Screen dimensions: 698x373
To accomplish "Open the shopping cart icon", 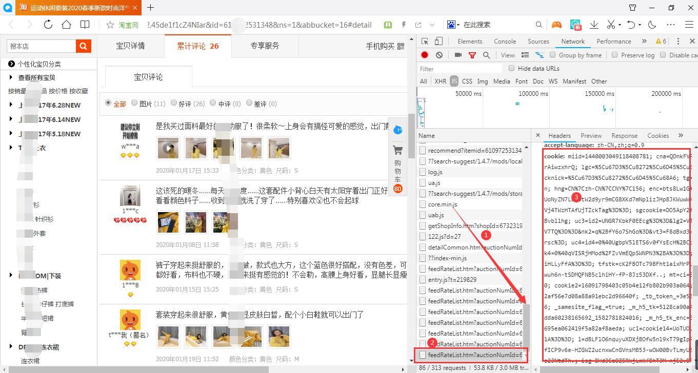I will point(397,150).
